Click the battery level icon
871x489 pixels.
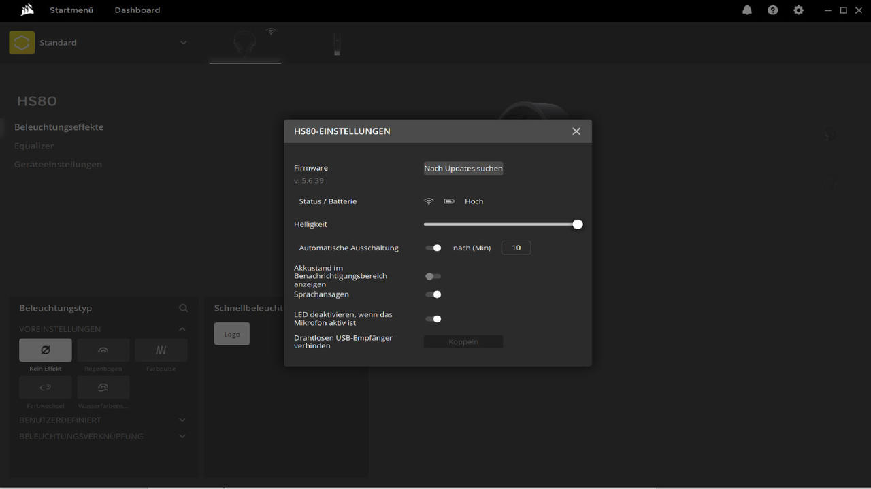[x=449, y=201]
